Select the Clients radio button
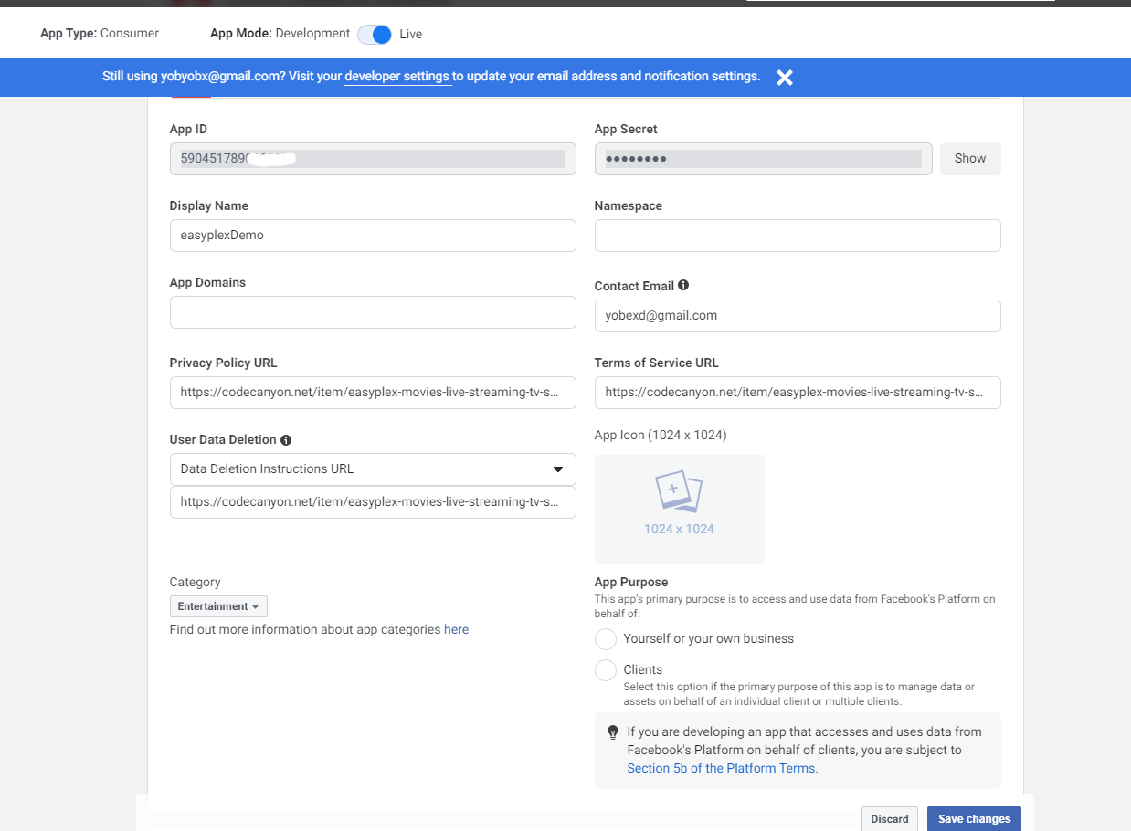The width and height of the screenshot is (1131, 831). pyautogui.click(x=606, y=670)
